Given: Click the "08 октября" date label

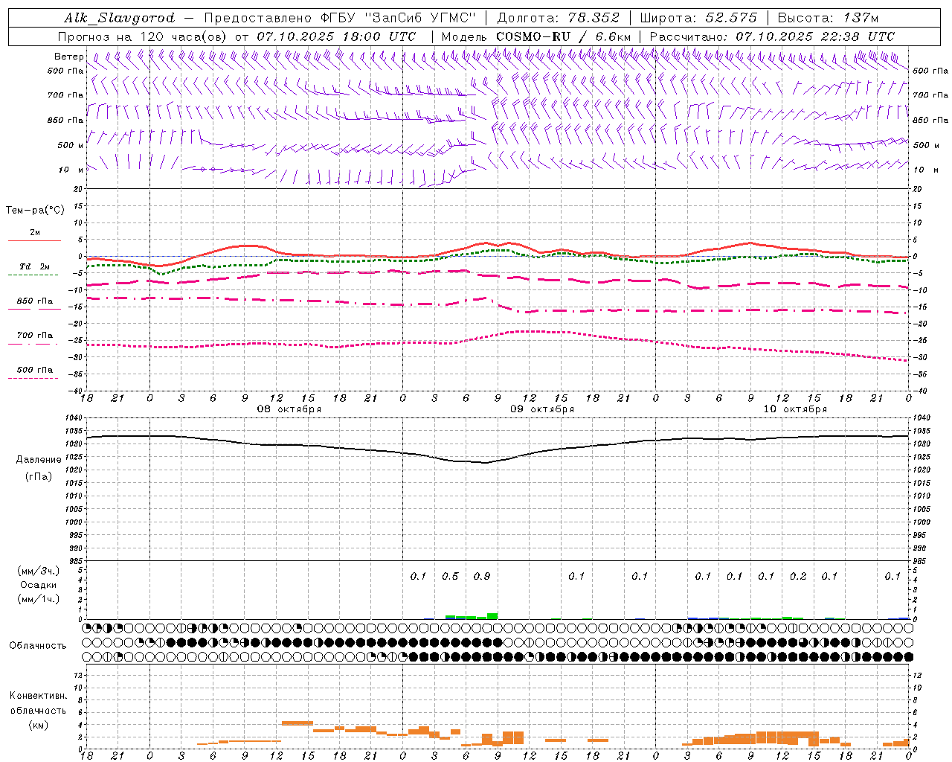Looking at the screenshot, I should point(289,409).
